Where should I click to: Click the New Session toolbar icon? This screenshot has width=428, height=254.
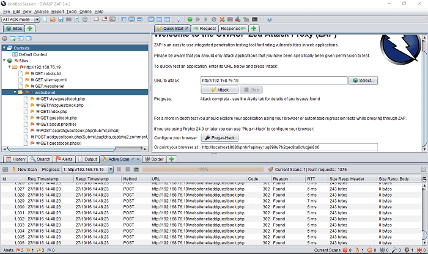45,20
